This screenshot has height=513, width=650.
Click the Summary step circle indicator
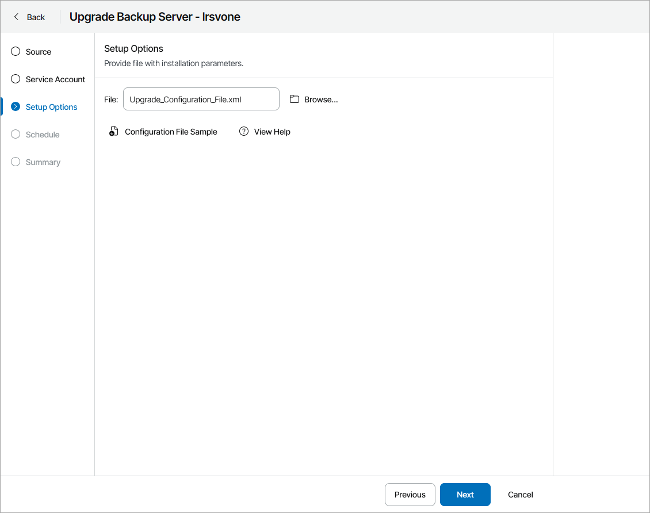click(16, 162)
